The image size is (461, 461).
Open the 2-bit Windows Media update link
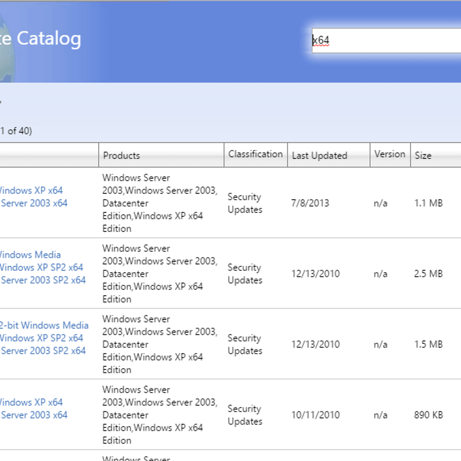point(44,338)
